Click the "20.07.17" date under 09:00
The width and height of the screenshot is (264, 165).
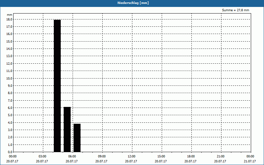101,161
